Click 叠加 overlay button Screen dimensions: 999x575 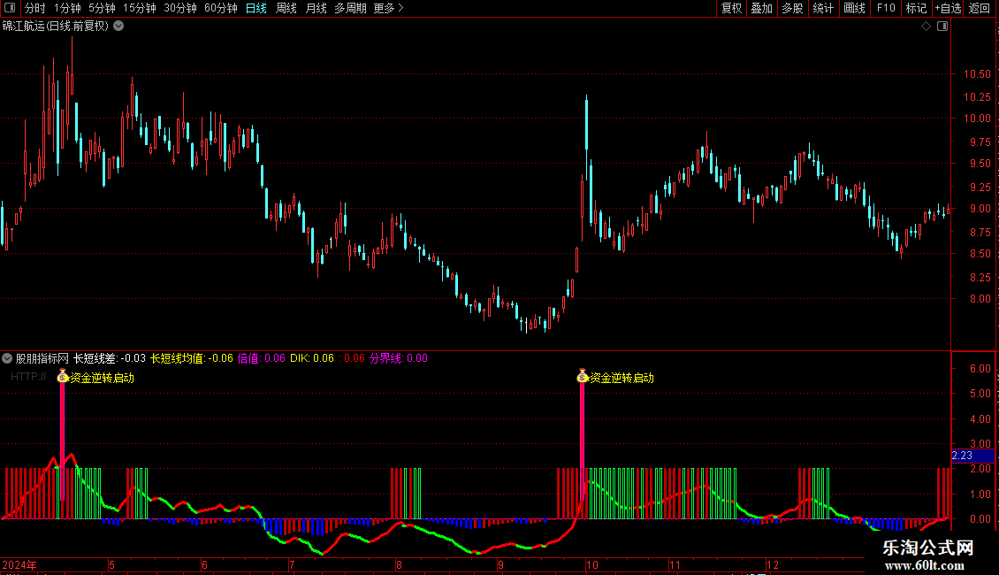tap(761, 8)
